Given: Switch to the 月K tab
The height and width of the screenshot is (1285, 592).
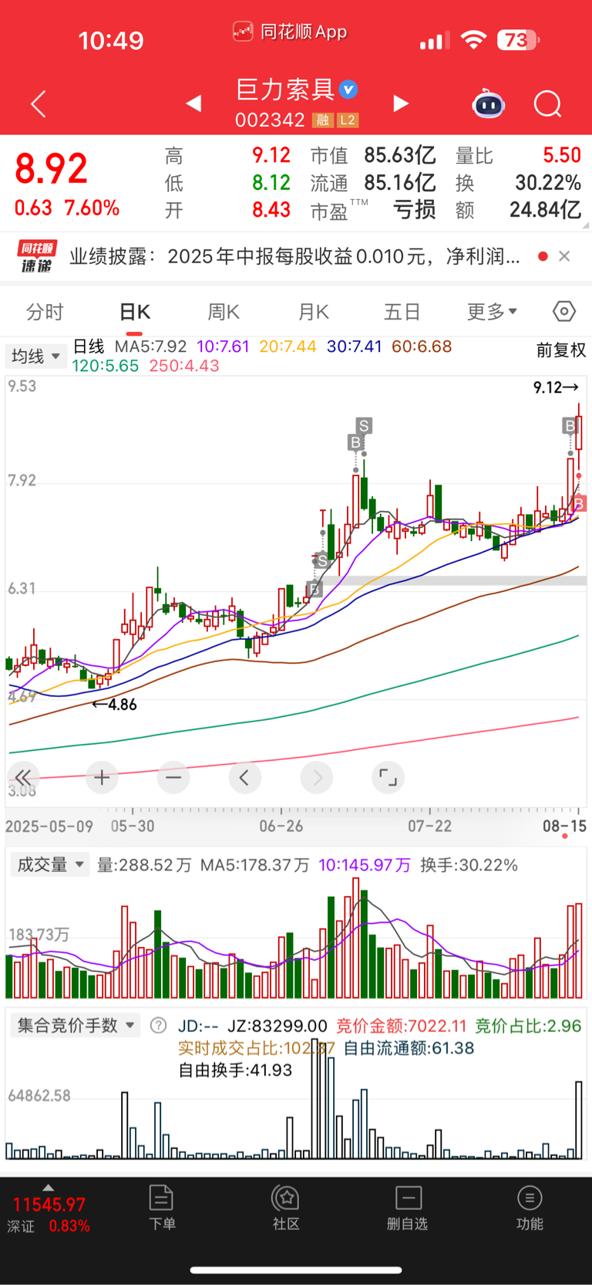Looking at the screenshot, I should [x=313, y=312].
